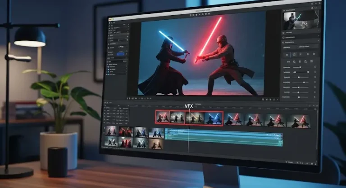Select the first thumbnail in the media bin's top row
The height and width of the screenshot is (188, 346).
click(x=111, y=131)
